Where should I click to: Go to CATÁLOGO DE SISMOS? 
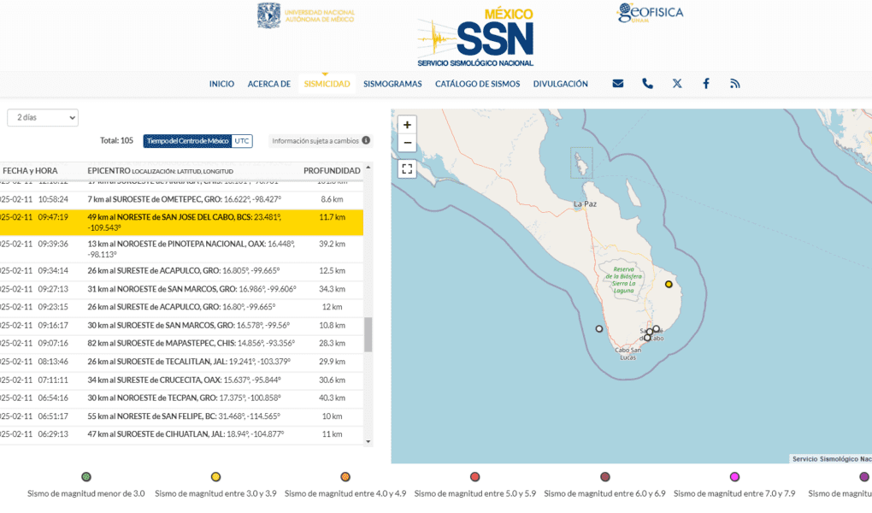[x=477, y=84]
